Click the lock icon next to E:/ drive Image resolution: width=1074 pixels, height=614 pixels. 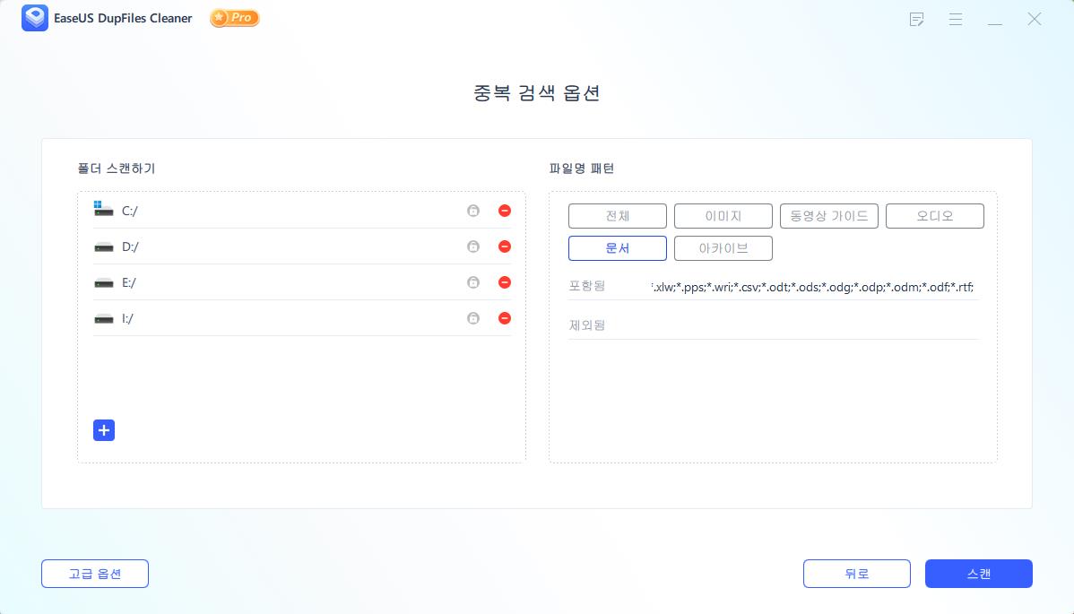(473, 282)
